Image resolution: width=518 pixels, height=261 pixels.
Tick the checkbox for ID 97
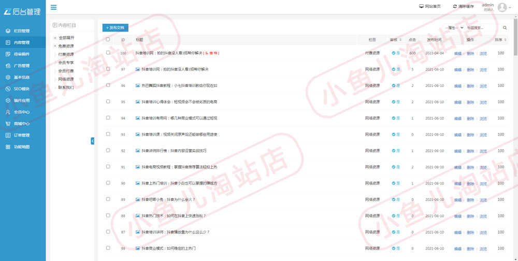(108, 69)
